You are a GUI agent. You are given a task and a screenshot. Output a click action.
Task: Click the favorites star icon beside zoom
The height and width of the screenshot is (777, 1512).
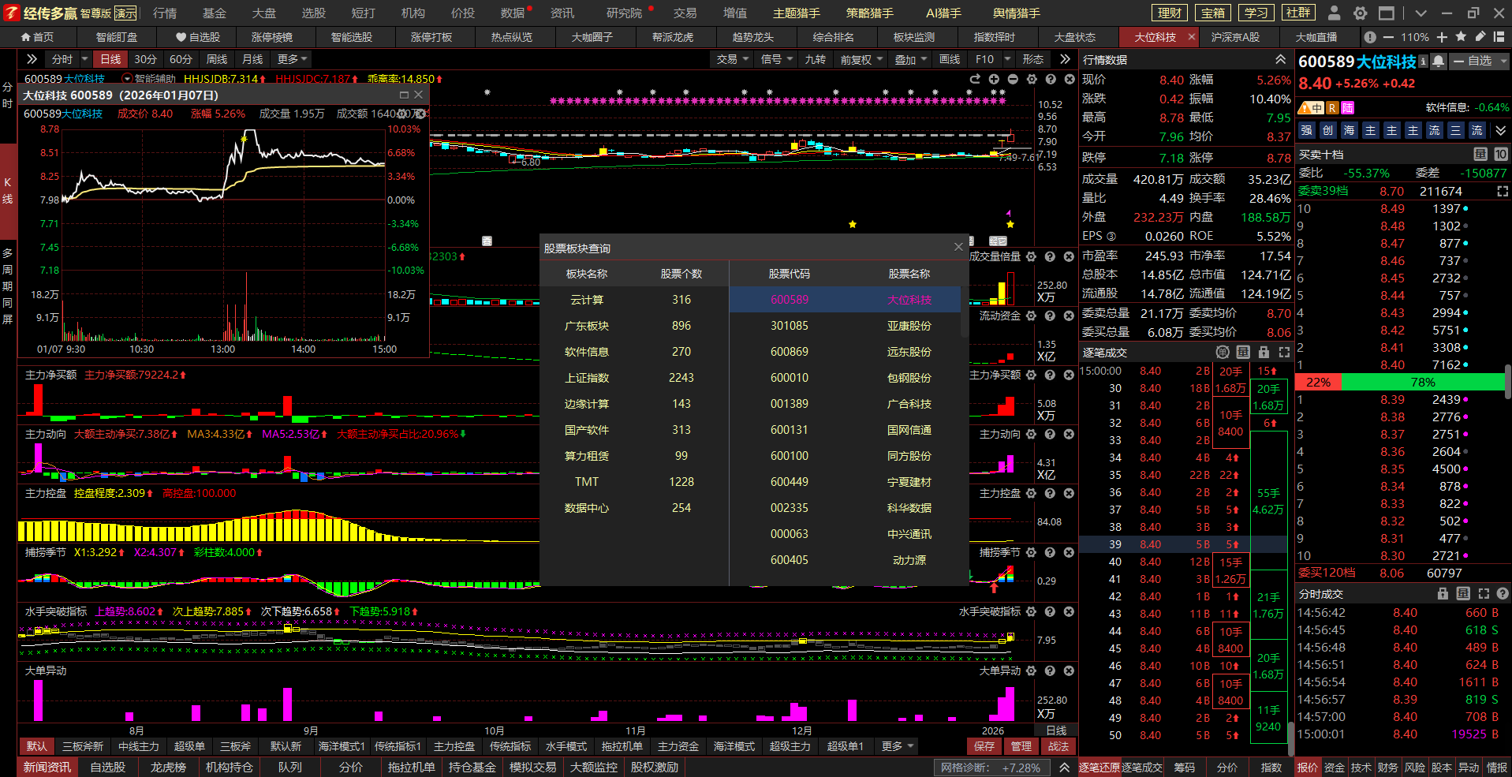coord(1461,37)
